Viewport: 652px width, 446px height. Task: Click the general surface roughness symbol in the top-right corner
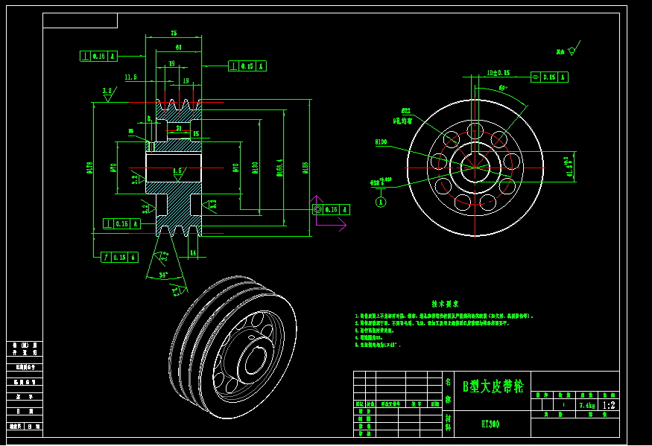click(572, 51)
